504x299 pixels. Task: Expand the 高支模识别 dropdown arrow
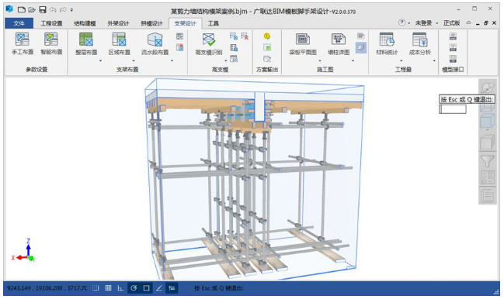pyautogui.click(x=226, y=60)
